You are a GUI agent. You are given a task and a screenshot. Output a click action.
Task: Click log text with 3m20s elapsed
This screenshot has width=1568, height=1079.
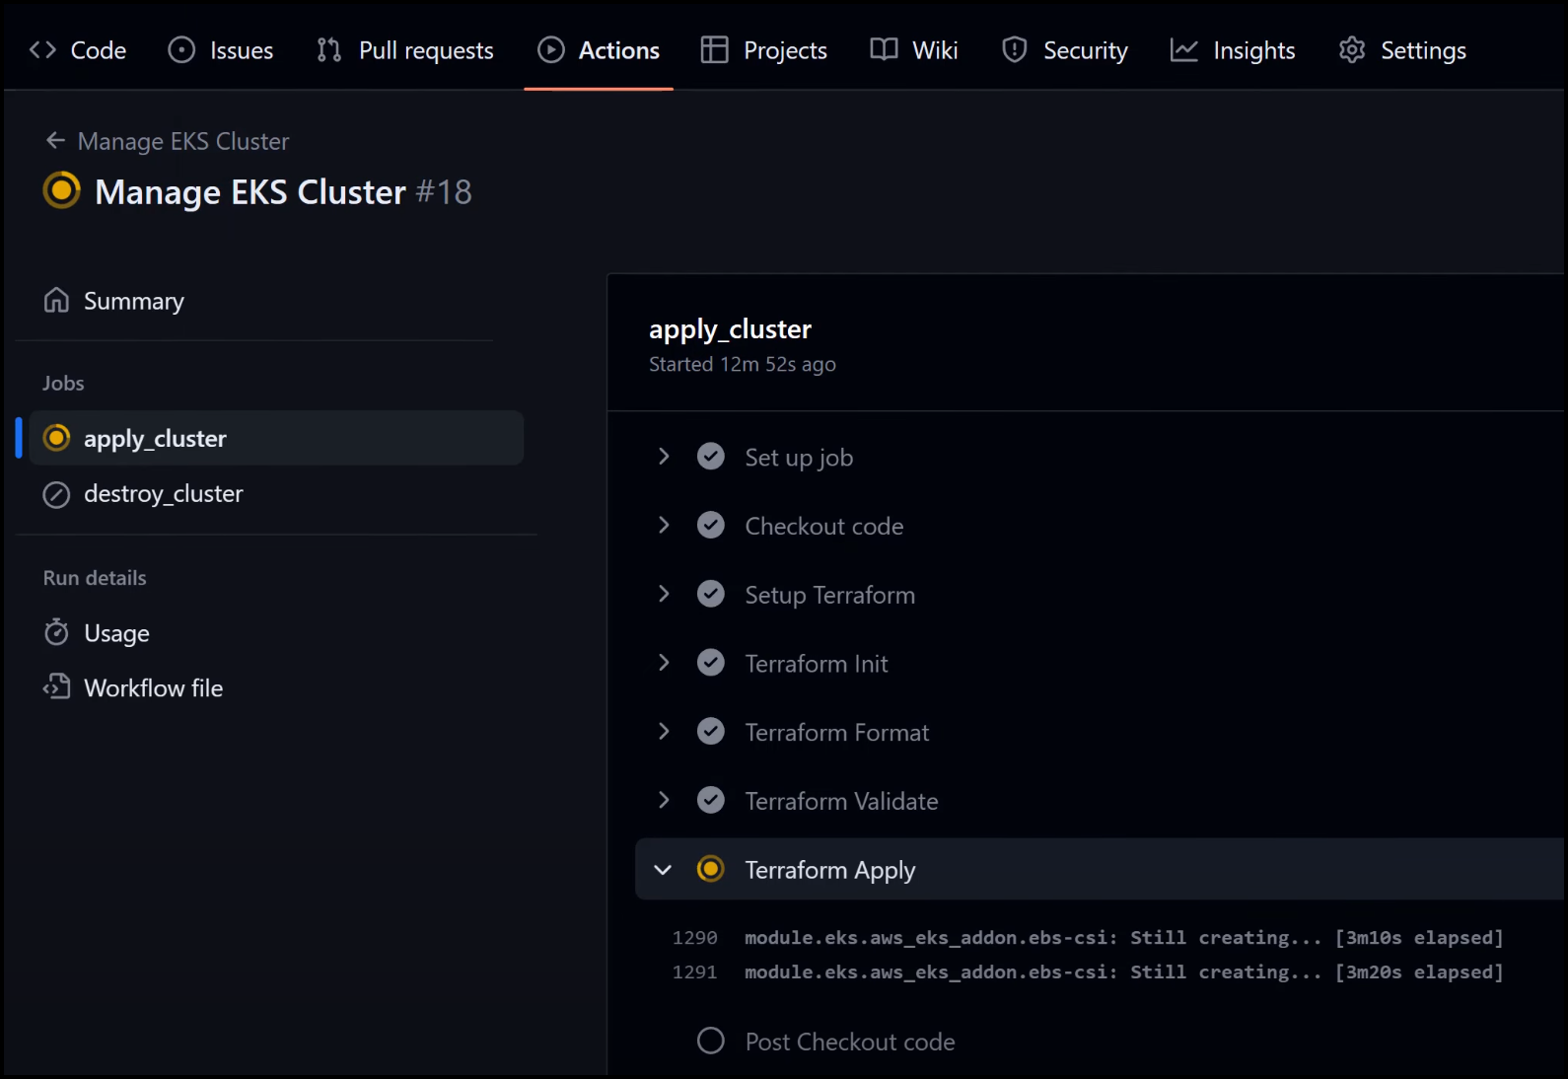click(x=1124, y=972)
